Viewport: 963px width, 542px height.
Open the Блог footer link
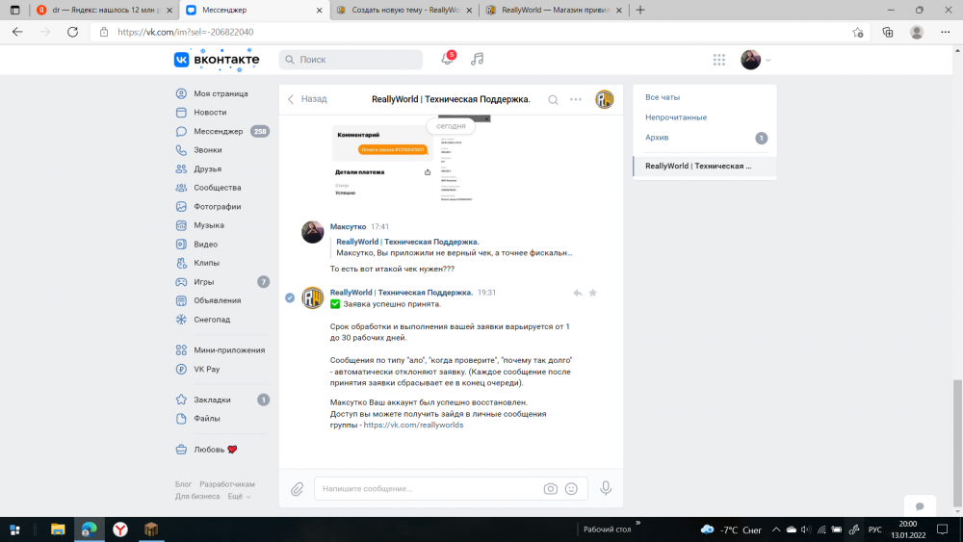(183, 484)
